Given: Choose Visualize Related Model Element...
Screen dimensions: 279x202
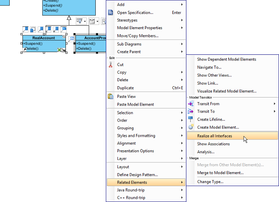Looking at the screenshot, I should tap(232, 91).
